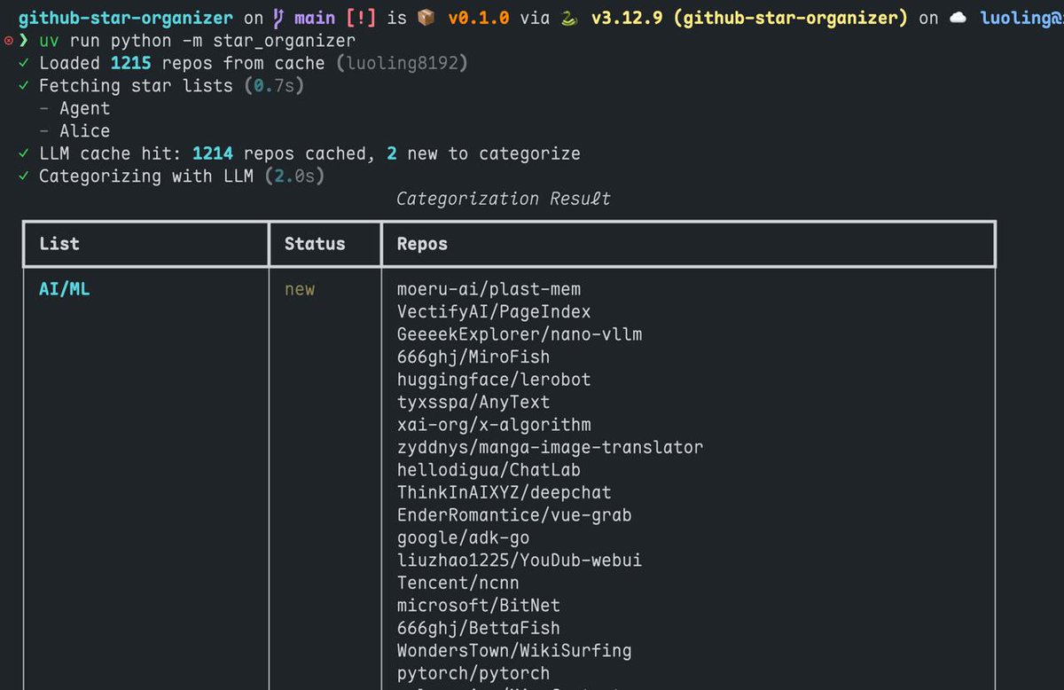
Task: Click the [!] git status indicator
Action: (x=360, y=19)
